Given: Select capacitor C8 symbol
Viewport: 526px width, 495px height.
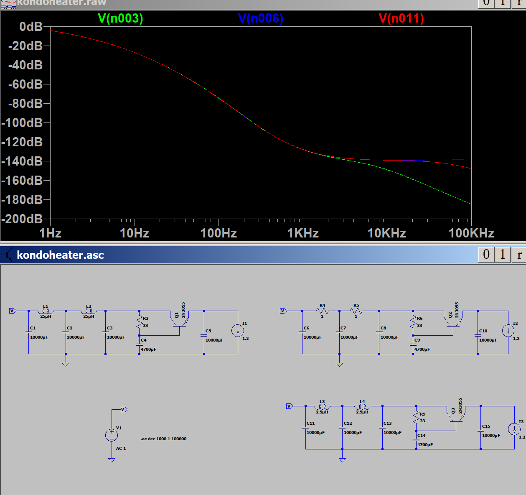Looking at the screenshot, I should point(379,332).
